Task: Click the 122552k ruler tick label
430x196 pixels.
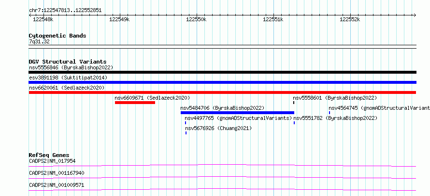Action: click(350, 19)
